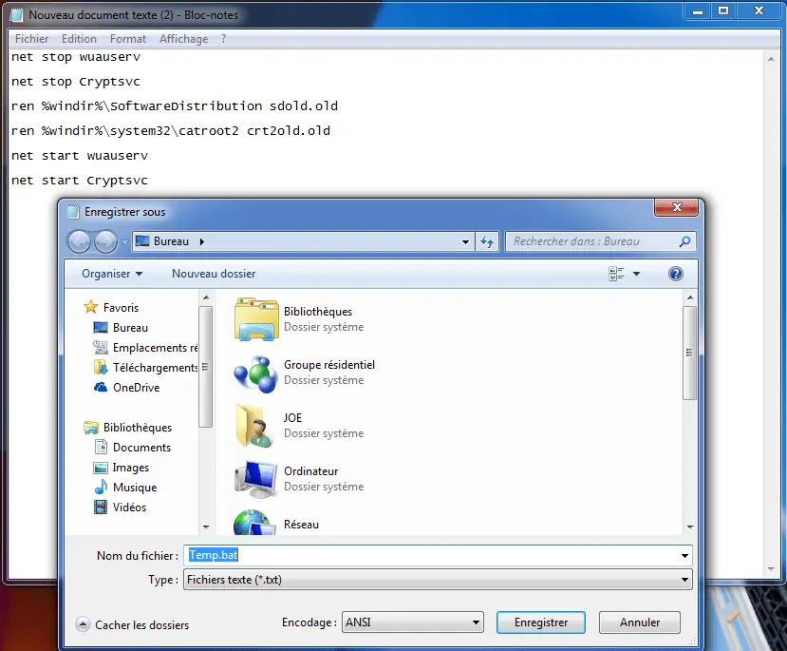Click the Emplacements récents icon
This screenshot has width=787, height=651.
pyautogui.click(x=101, y=347)
